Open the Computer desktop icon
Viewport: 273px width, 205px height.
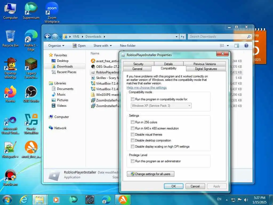click(x=10, y=11)
